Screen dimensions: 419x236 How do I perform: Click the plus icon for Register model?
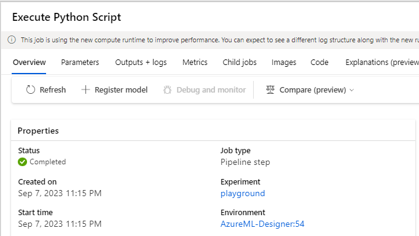[x=85, y=89]
